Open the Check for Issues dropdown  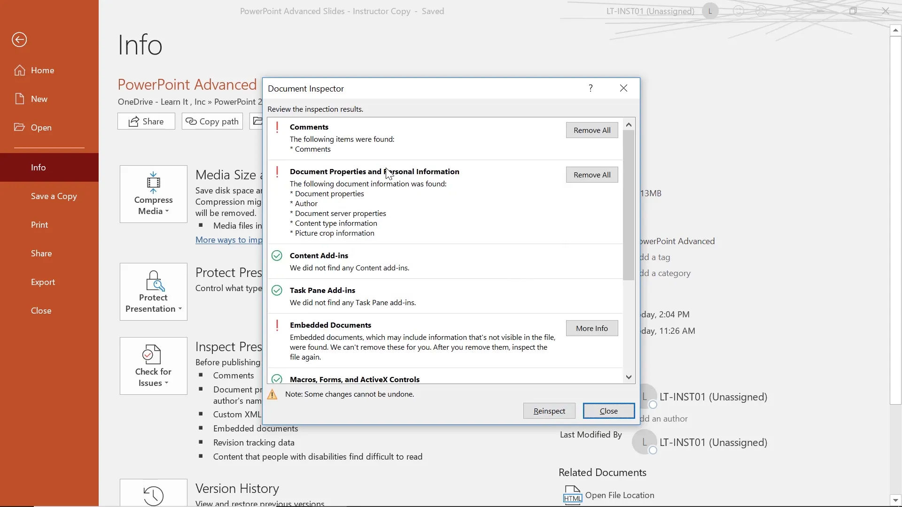[x=154, y=366]
